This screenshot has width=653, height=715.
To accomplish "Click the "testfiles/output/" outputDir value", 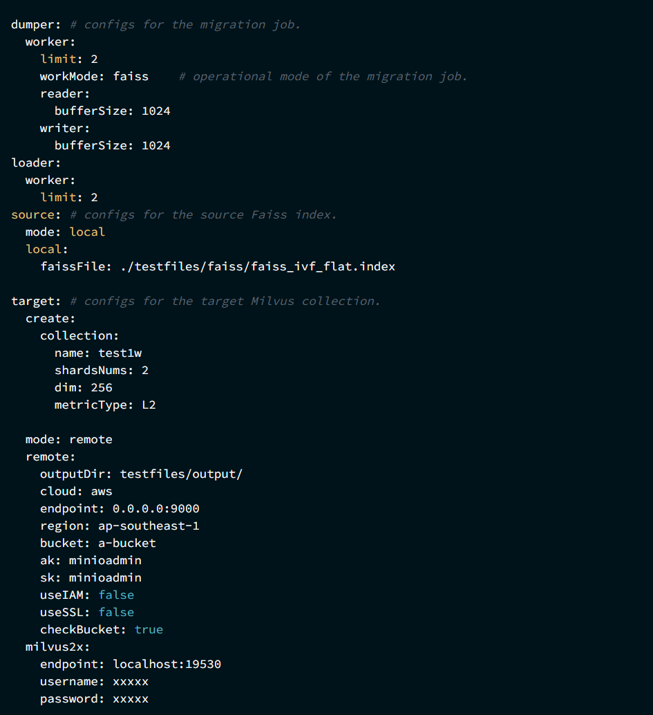I will 181,474.
